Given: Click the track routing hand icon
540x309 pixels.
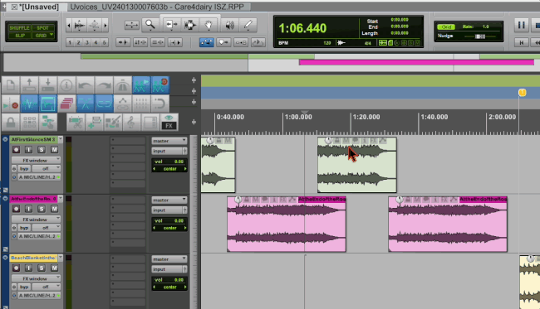Looking at the screenshot, I should [47, 122].
